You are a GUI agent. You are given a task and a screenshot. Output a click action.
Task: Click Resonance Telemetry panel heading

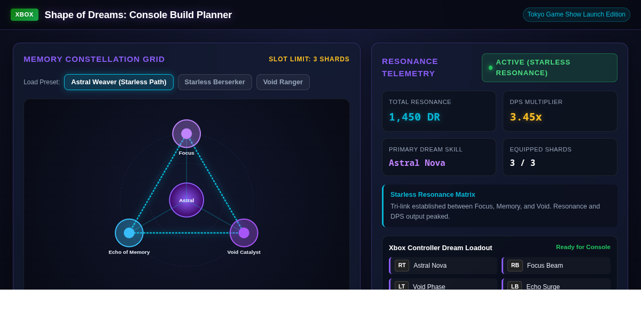pyautogui.click(x=410, y=68)
